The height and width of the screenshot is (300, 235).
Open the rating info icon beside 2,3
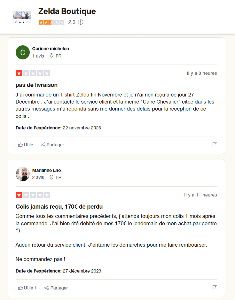click(81, 22)
